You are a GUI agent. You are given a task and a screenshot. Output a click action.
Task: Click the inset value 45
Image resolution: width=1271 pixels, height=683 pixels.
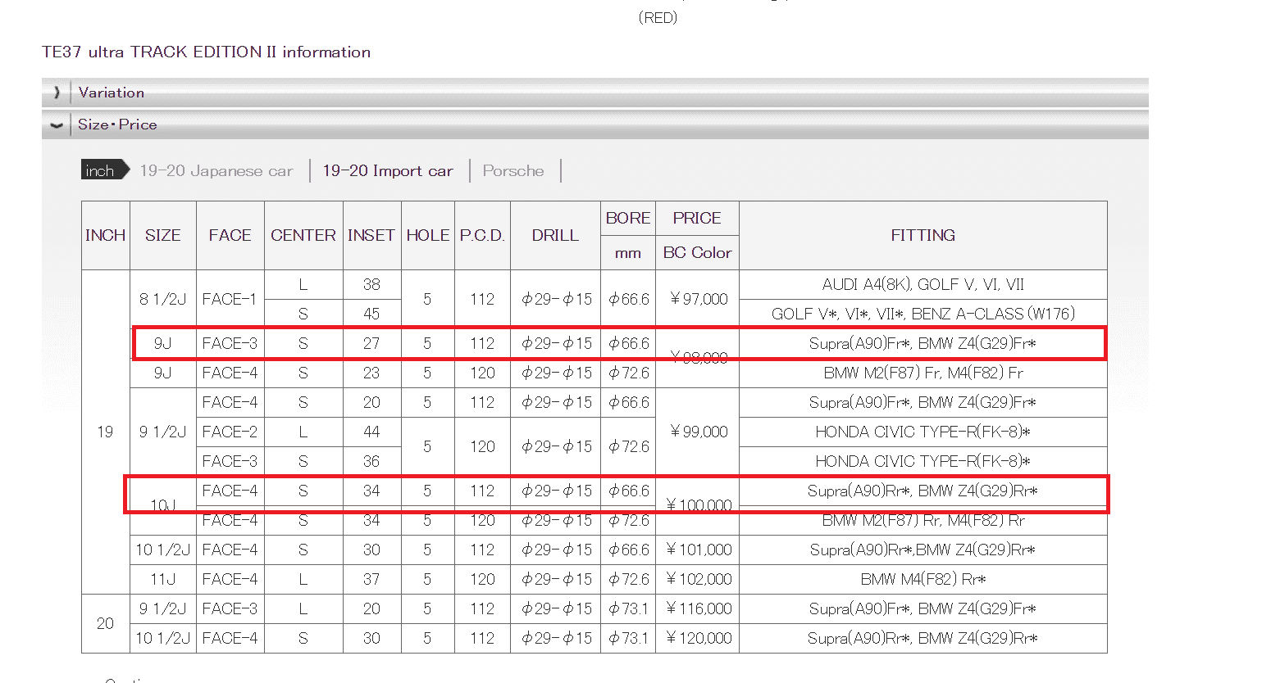click(x=371, y=314)
